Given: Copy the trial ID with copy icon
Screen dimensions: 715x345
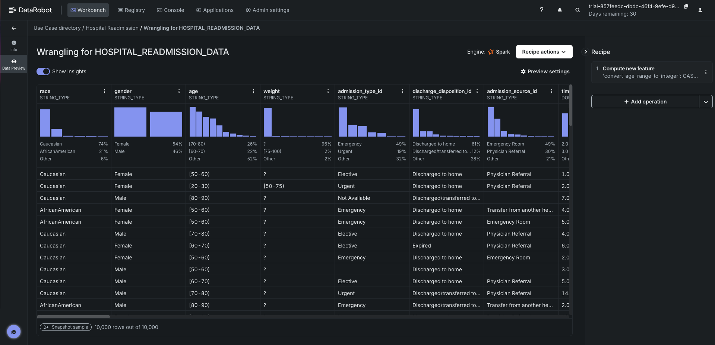Looking at the screenshot, I should 686,6.
